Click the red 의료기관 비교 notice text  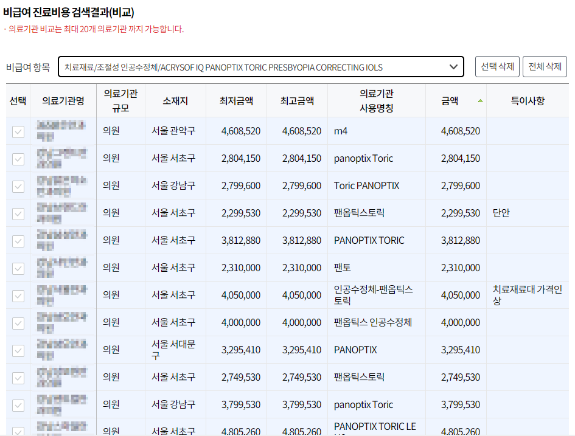point(96,29)
